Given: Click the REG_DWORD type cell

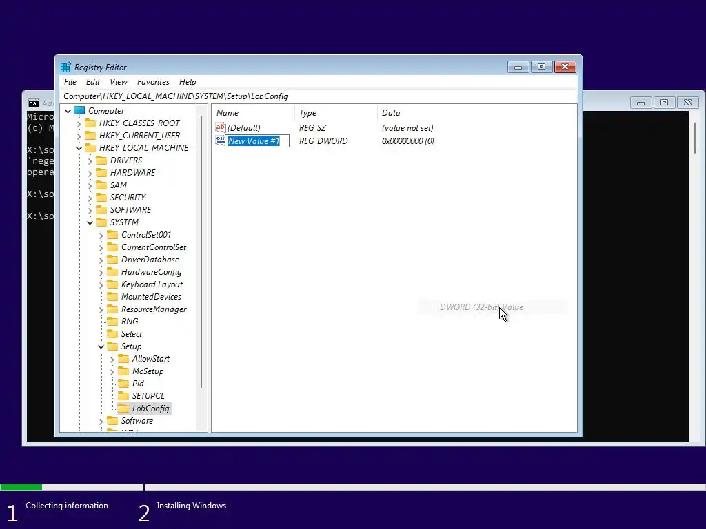Looking at the screenshot, I should click(323, 141).
